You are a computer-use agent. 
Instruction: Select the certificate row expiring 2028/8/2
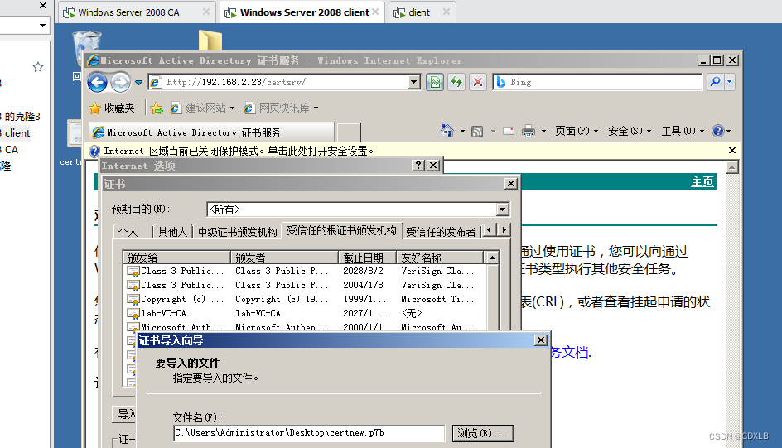304,271
